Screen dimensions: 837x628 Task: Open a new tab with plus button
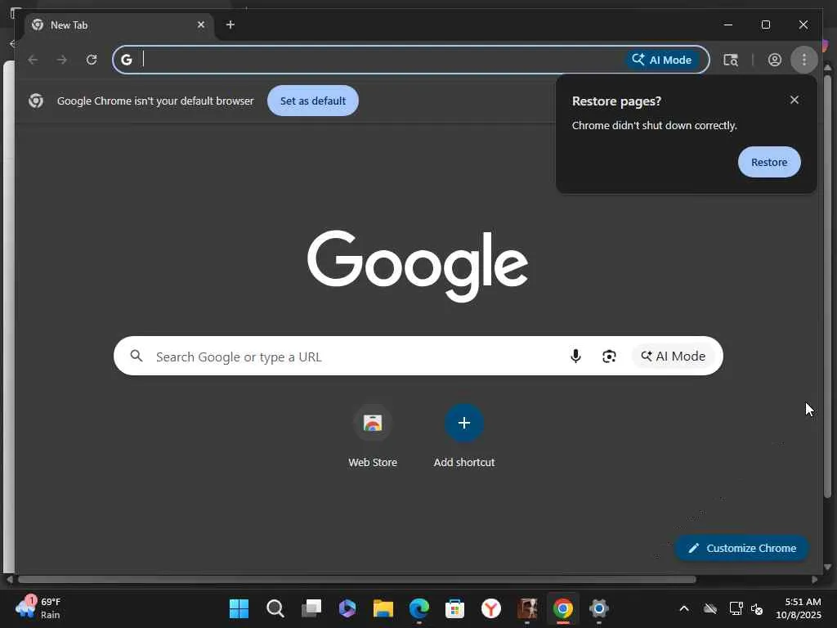coord(230,25)
